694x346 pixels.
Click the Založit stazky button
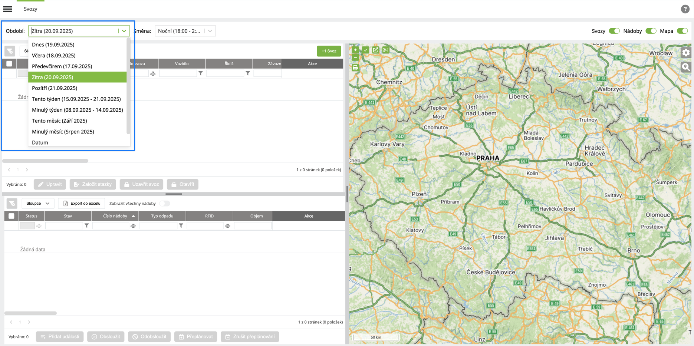click(93, 184)
